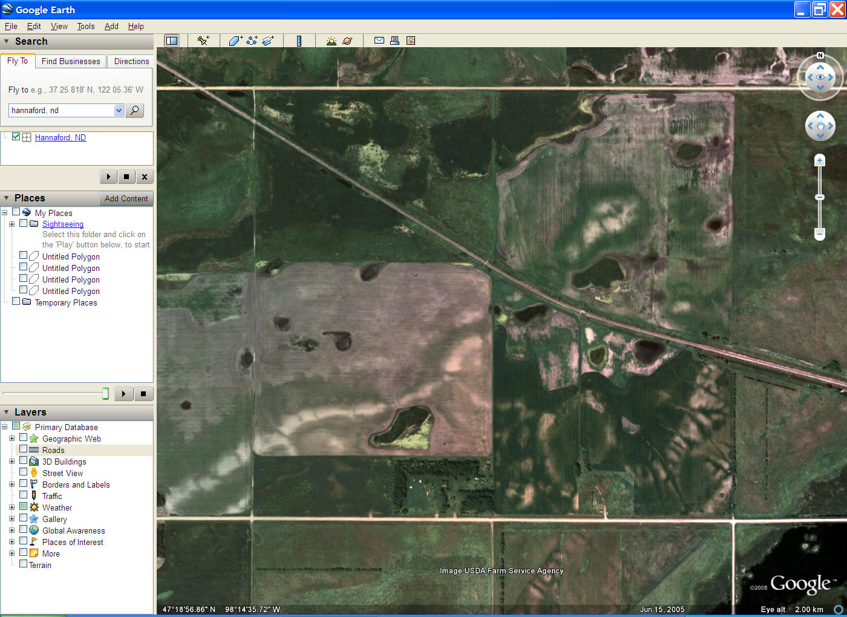Screen dimensions: 847x617
Task: Switch to Sky mode with the planet icon
Action: (x=347, y=41)
